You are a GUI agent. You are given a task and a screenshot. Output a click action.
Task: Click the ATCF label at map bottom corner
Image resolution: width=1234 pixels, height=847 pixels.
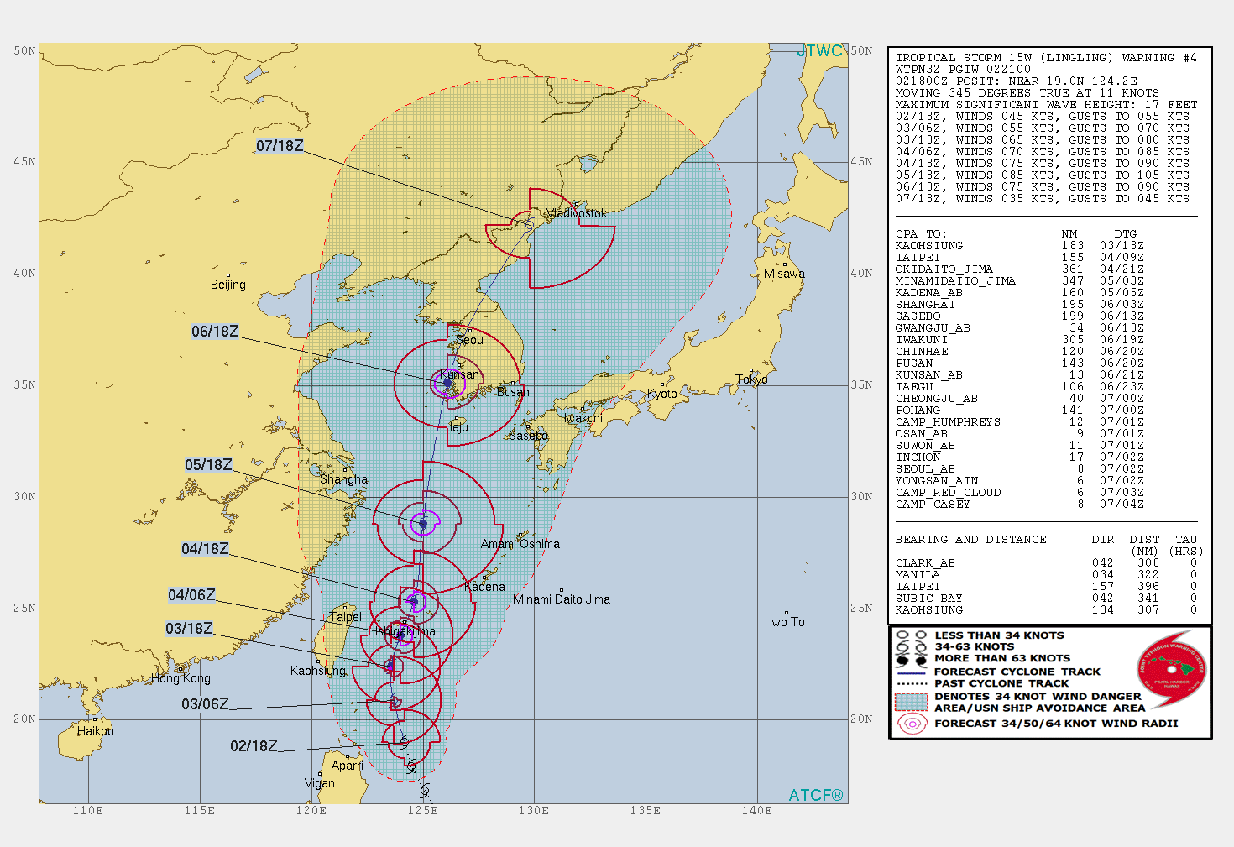pyautogui.click(x=816, y=795)
